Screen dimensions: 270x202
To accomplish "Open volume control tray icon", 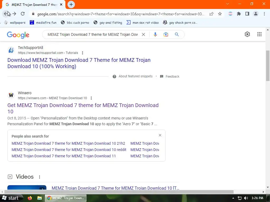I will pyautogui.click(x=246, y=198).
